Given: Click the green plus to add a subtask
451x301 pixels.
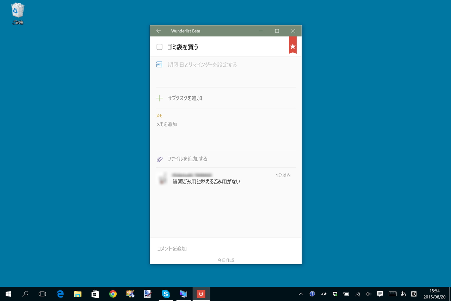Looking at the screenshot, I should [160, 98].
